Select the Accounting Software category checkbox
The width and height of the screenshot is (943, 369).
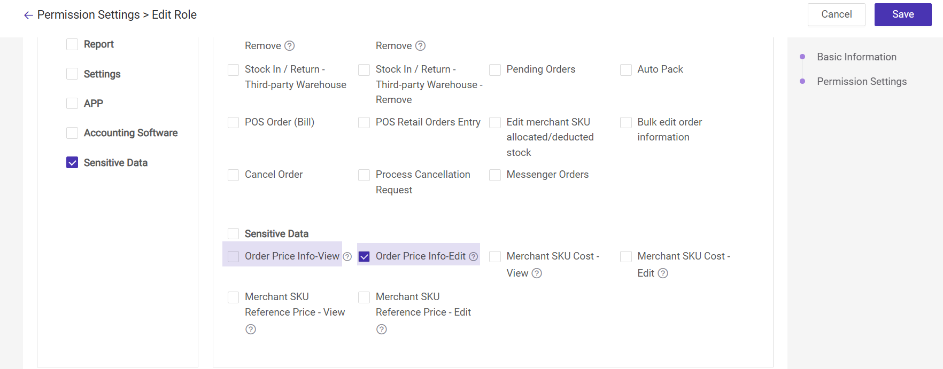pyautogui.click(x=72, y=133)
